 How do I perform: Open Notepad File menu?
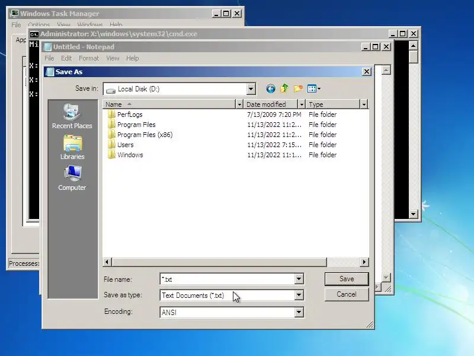point(49,58)
